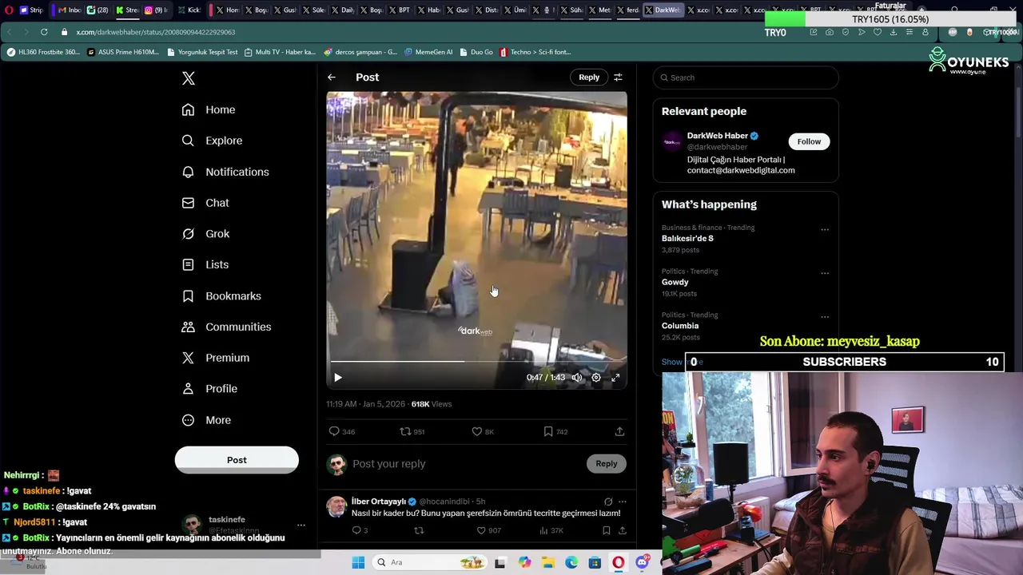Open options for Columbia trend

click(825, 317)
